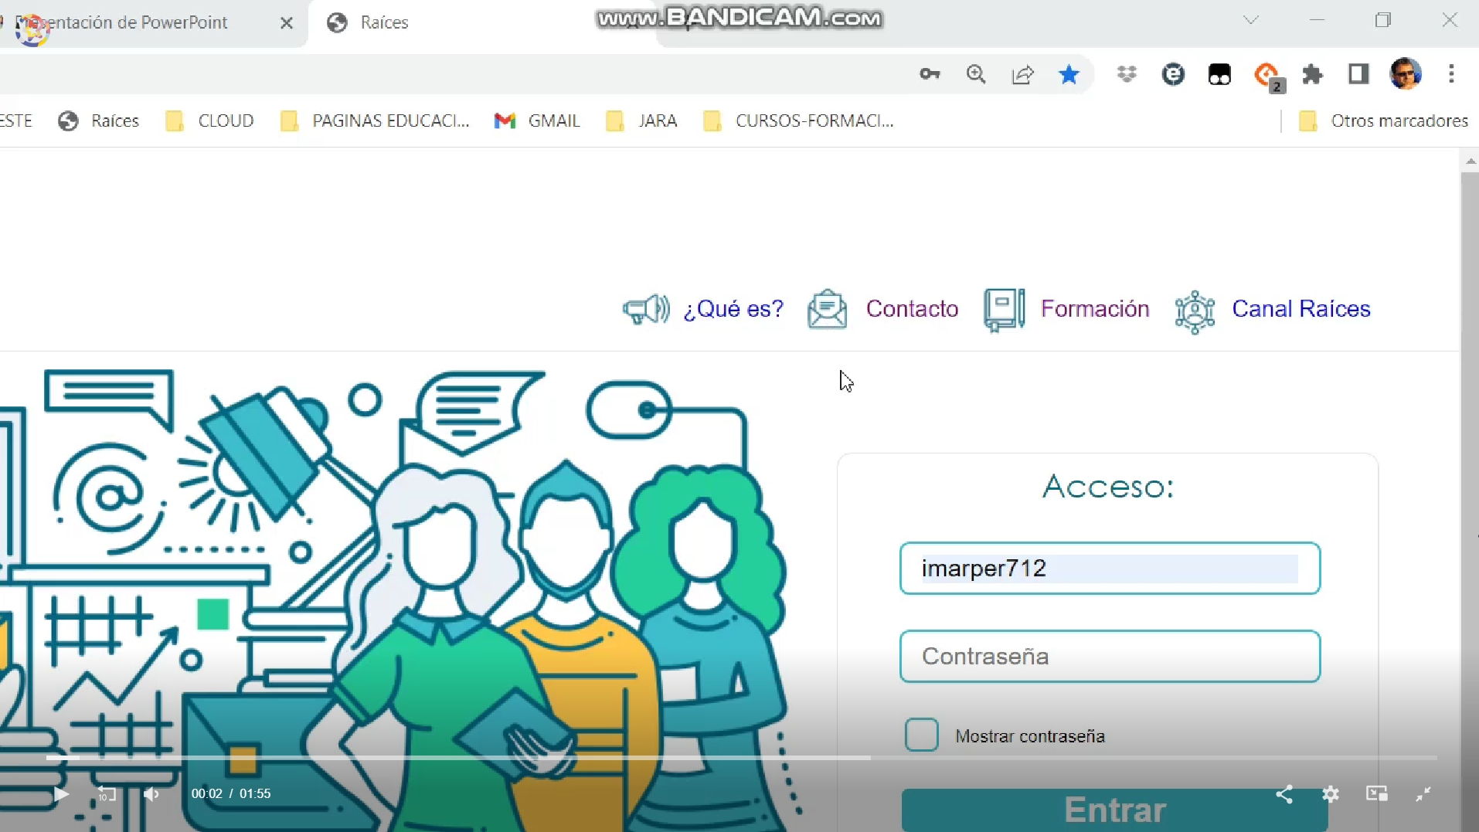This screenshot has width=1479, height=832.
Task: Open the ¿Qué es? link
Action: coord(733,309)
